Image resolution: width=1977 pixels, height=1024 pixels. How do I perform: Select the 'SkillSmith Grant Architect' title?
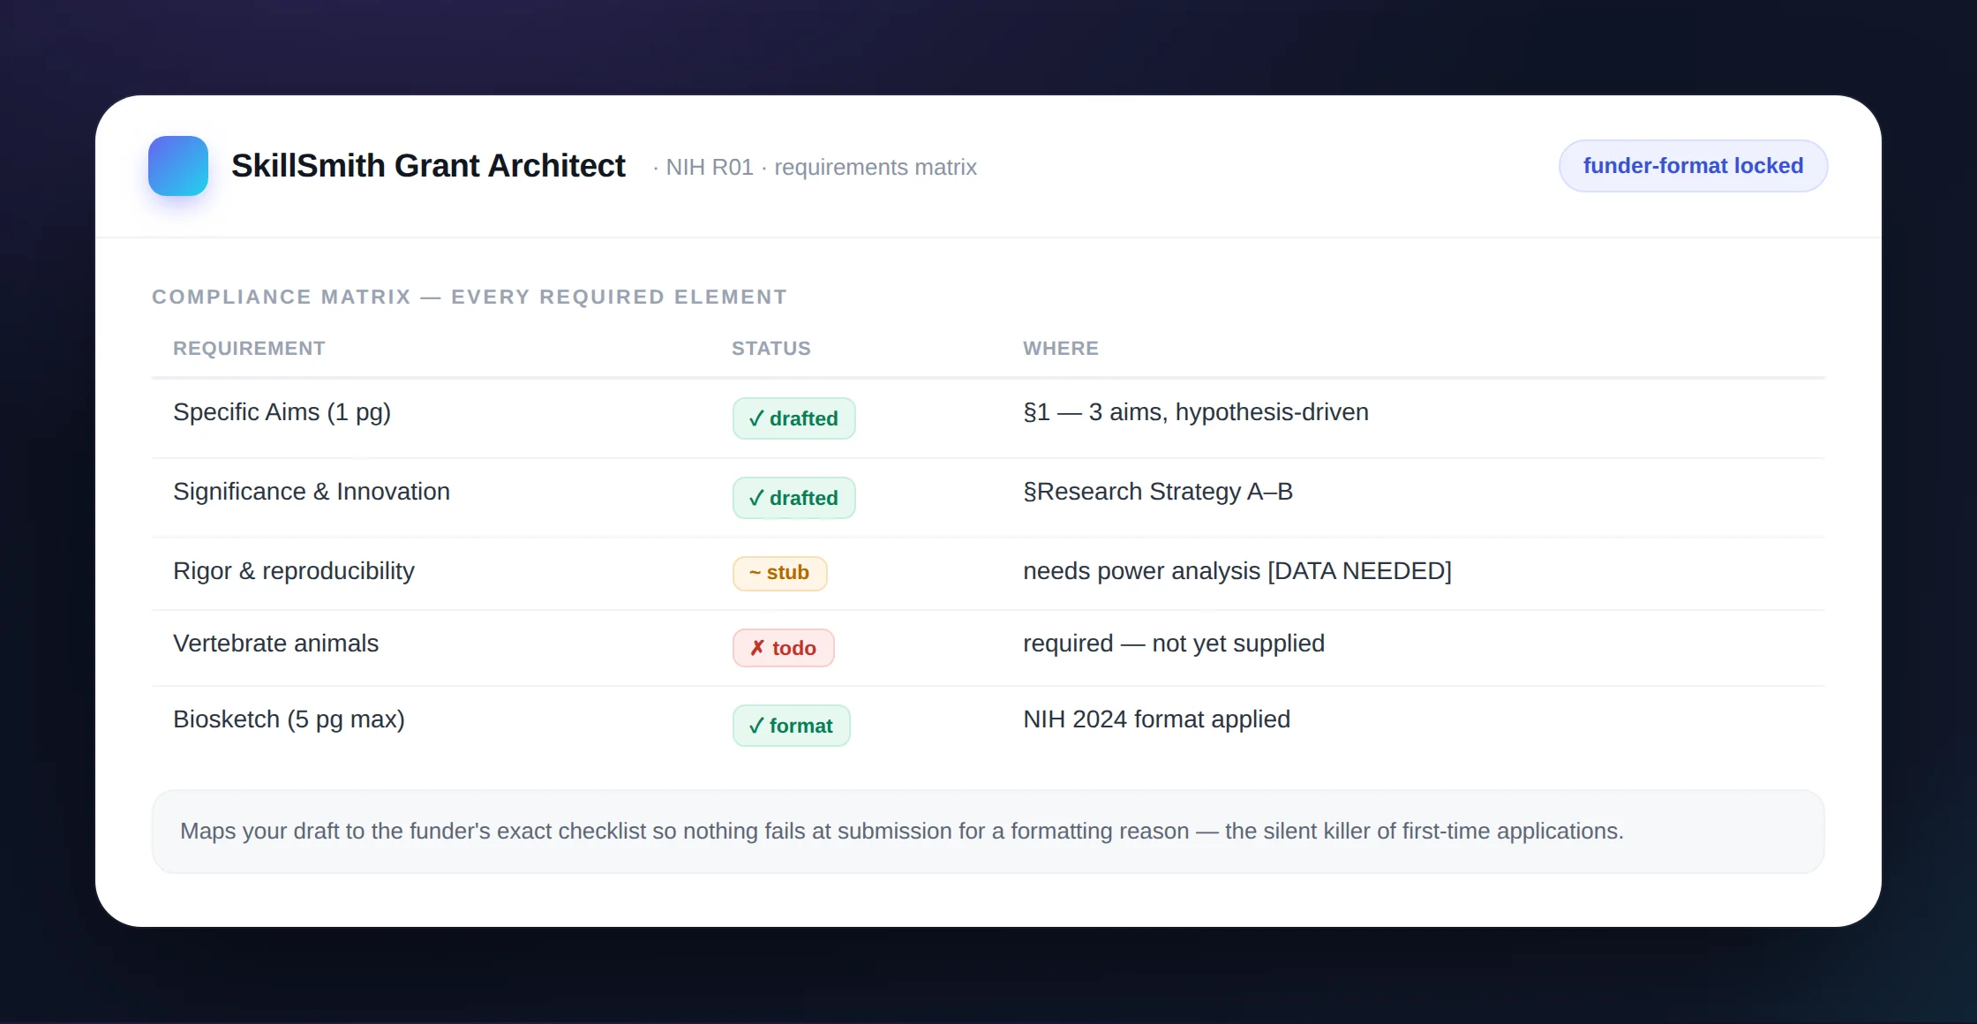coord(428,166)
